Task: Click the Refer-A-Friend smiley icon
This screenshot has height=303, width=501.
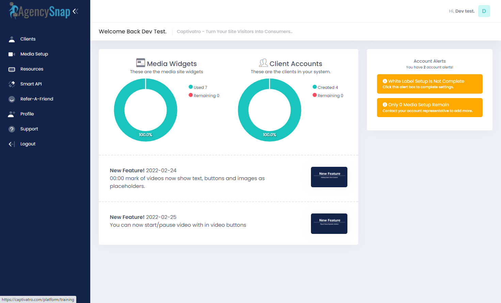Action: tap(12, 99)
